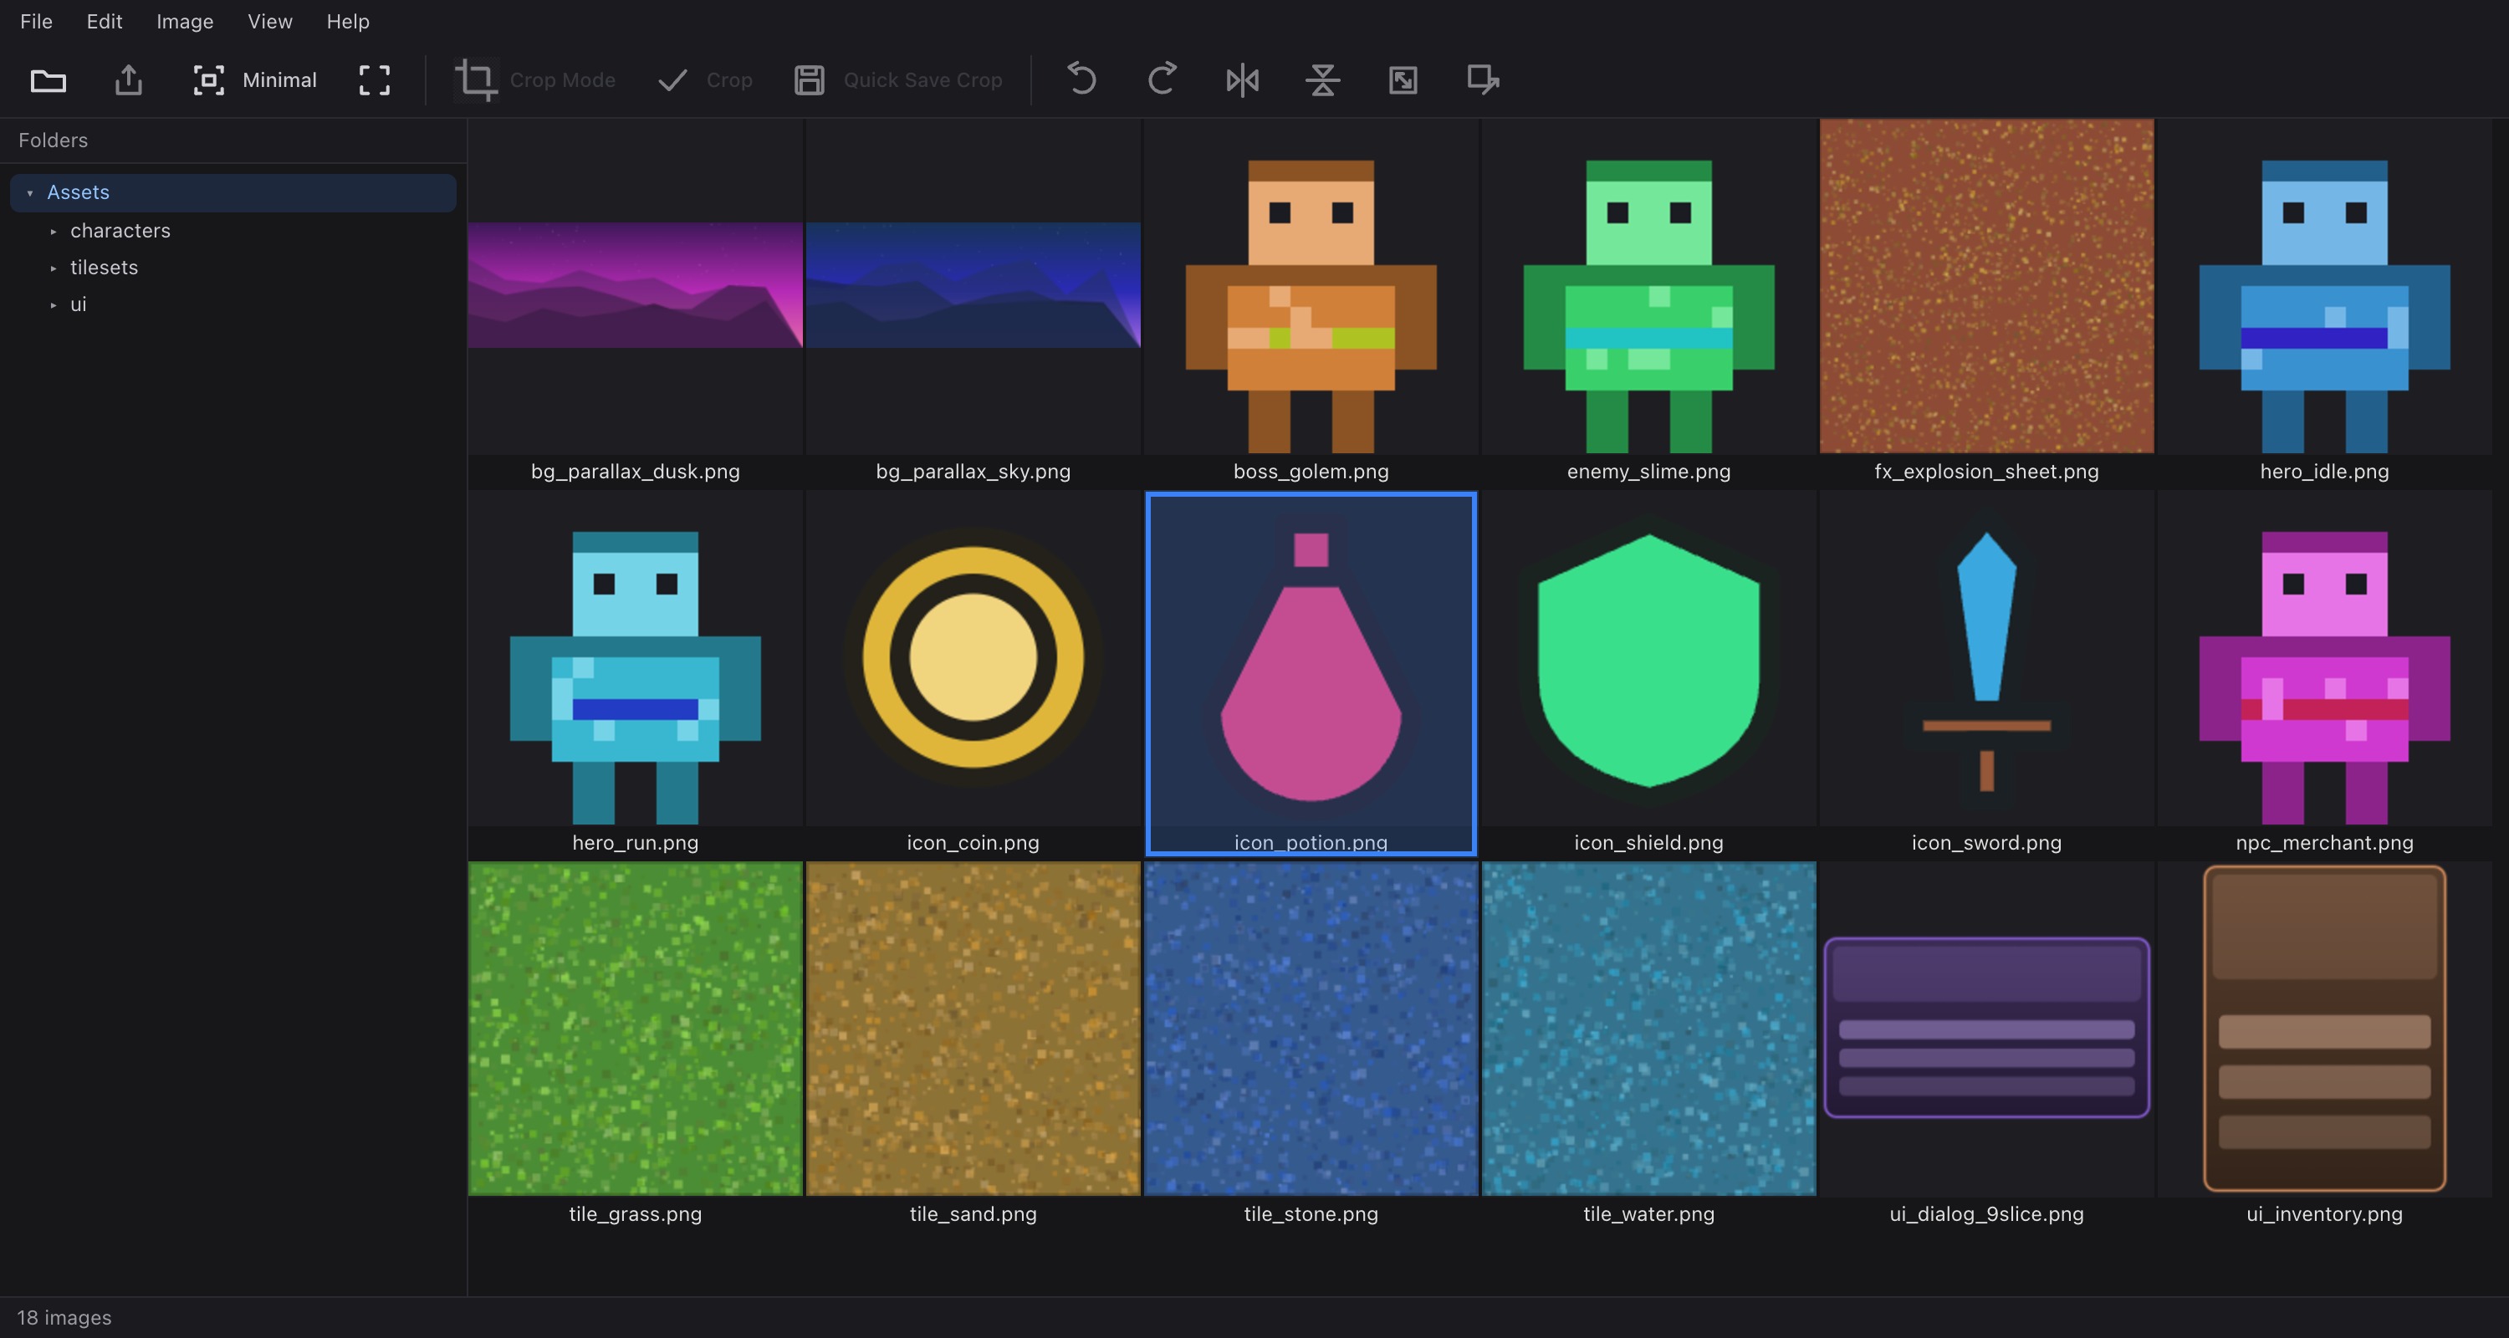The width and height of the screenshot is (2509, 1338).
Task: Click the tile_water.png file name
Action: [1649, 1214]
